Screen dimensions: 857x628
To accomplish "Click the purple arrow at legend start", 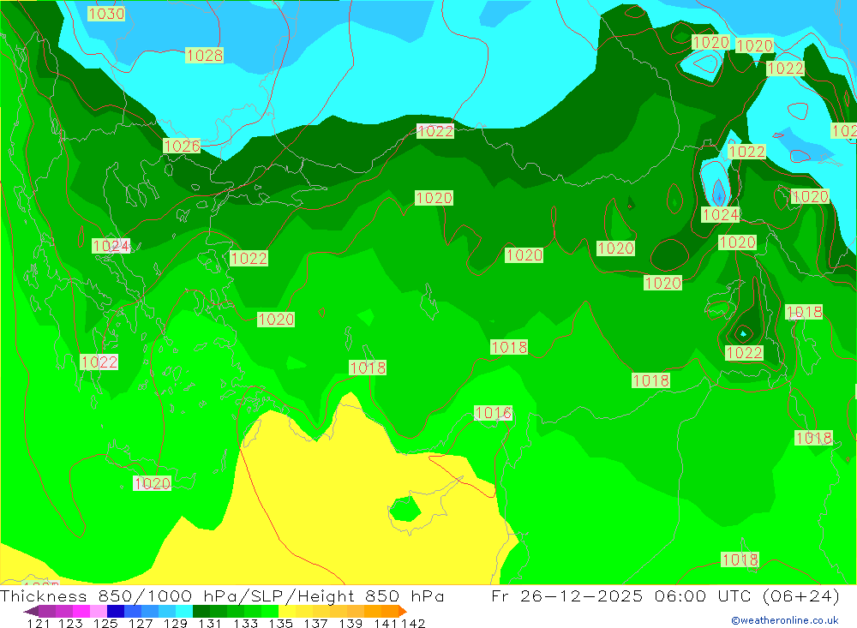I will (x=31, y=611).
